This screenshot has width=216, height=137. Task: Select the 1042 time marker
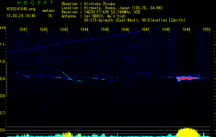44,29
